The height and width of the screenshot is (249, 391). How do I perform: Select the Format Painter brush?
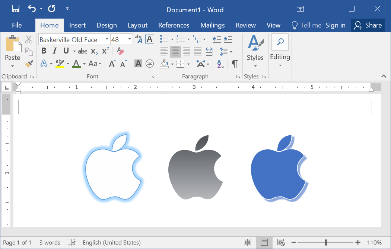29,64
